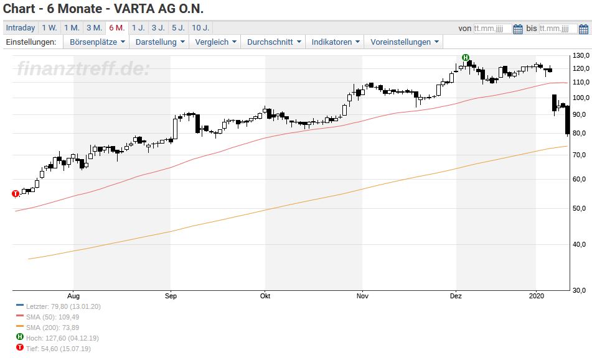Click red T icon in the legend
592x358 pixels.
coord(20,347)
